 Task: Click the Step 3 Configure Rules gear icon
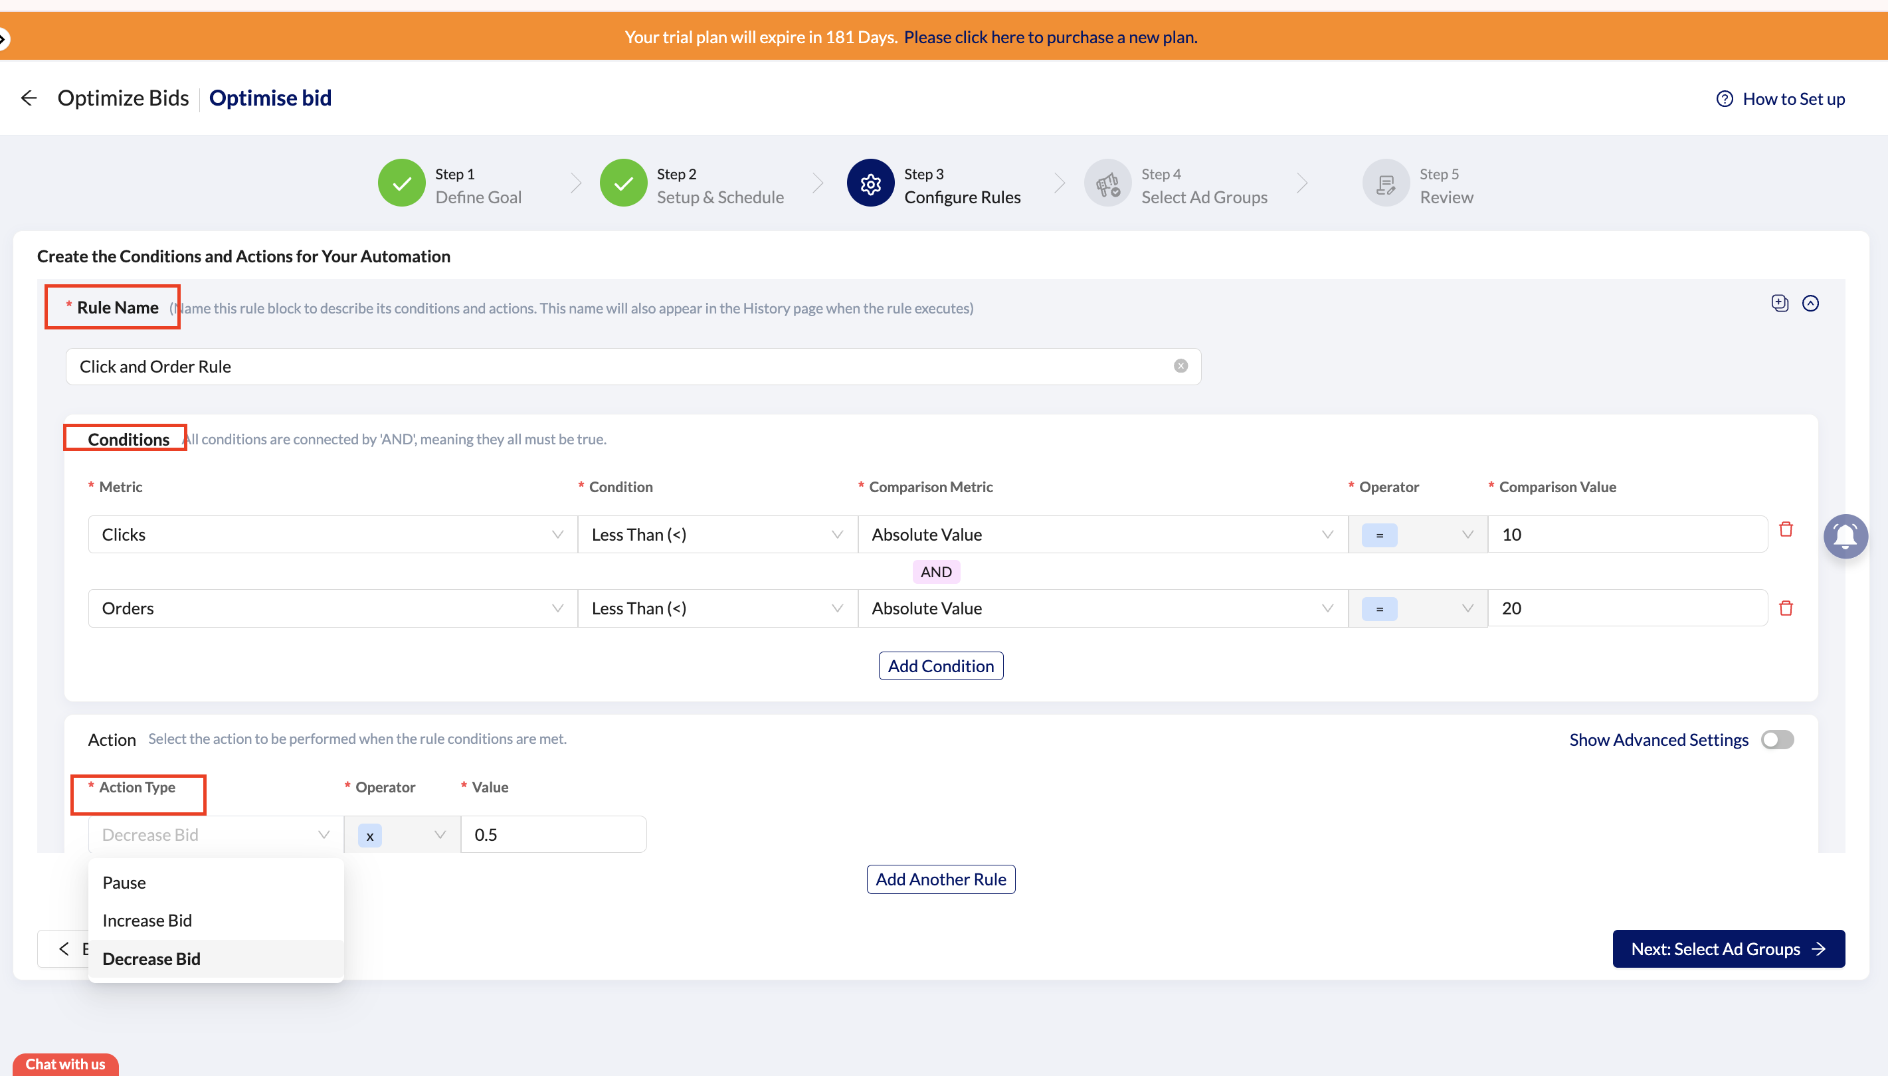(x=870, y=183)
